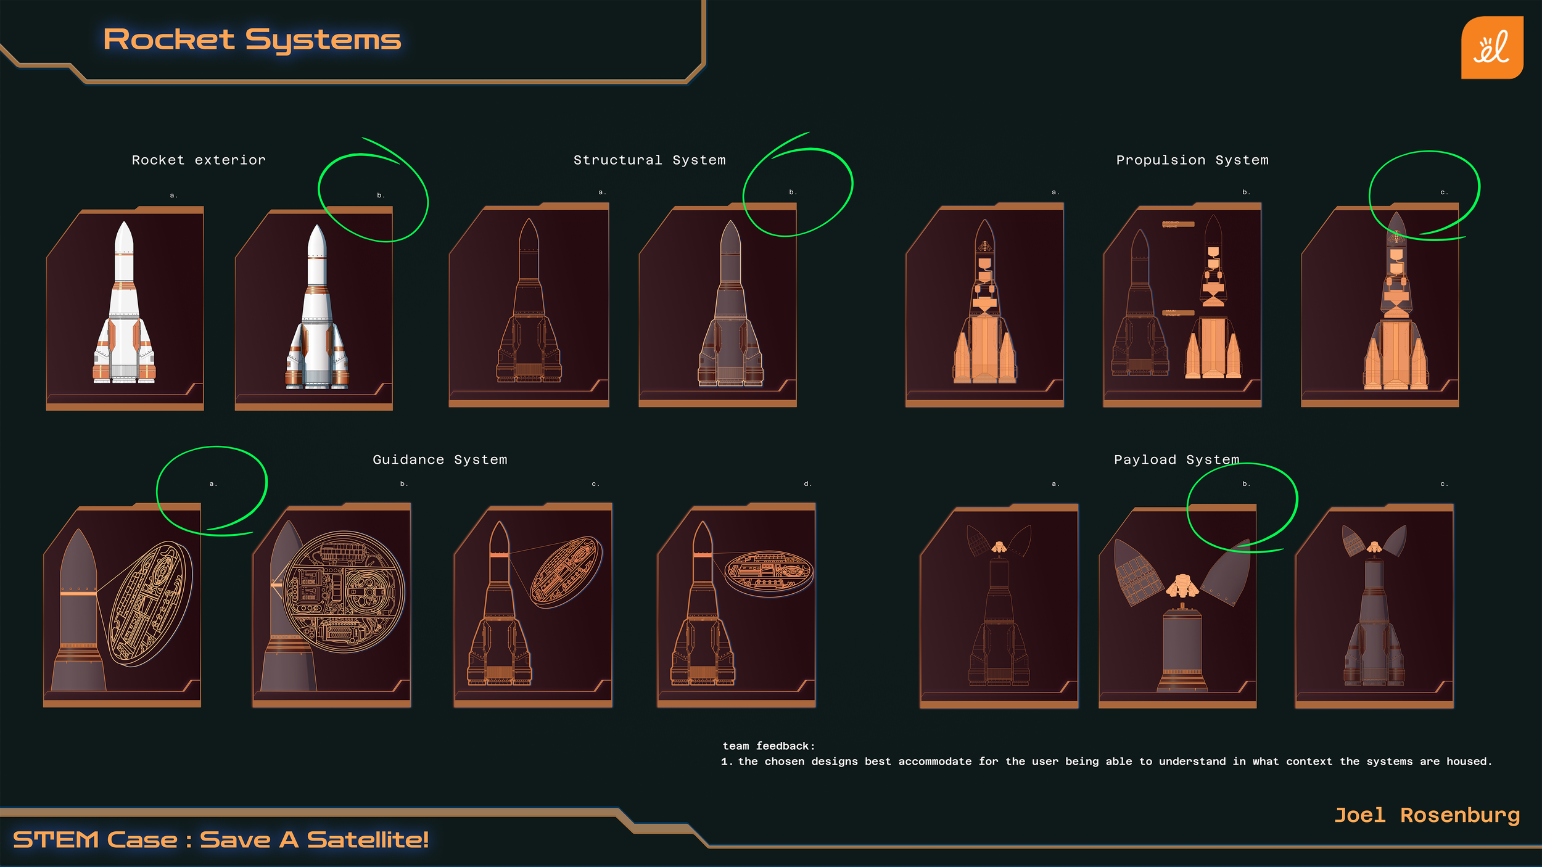The height and width of the screenshot is (867, 1542).
Task: Click the Guidance System heading
Action: point(440,459)
